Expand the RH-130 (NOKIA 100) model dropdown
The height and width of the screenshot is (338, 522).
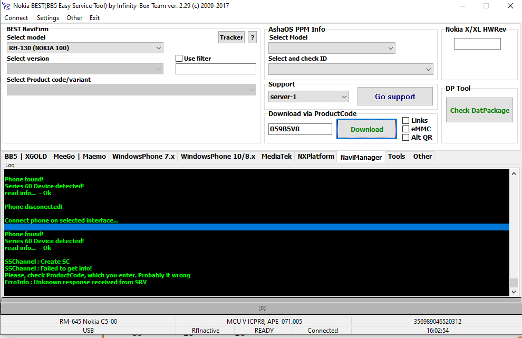point(85,48)
